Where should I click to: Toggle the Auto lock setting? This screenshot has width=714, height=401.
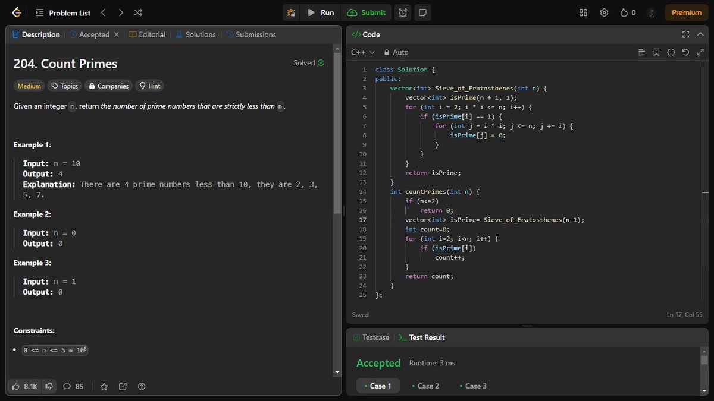397,52
